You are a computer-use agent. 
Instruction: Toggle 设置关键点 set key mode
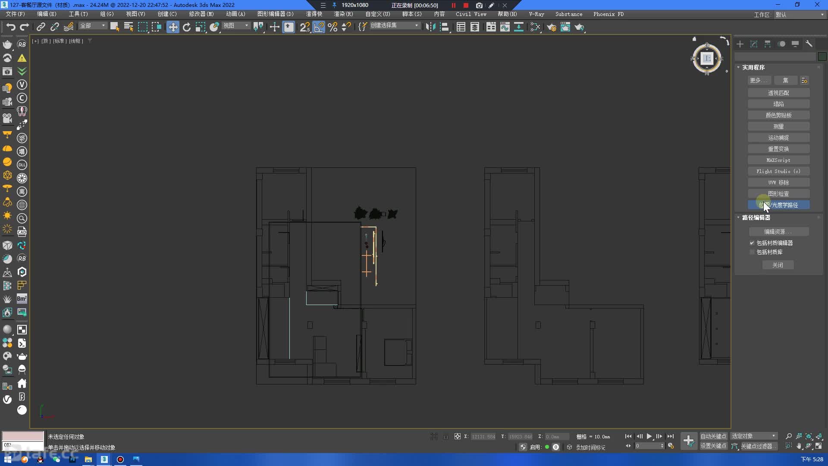coord(713,446)
